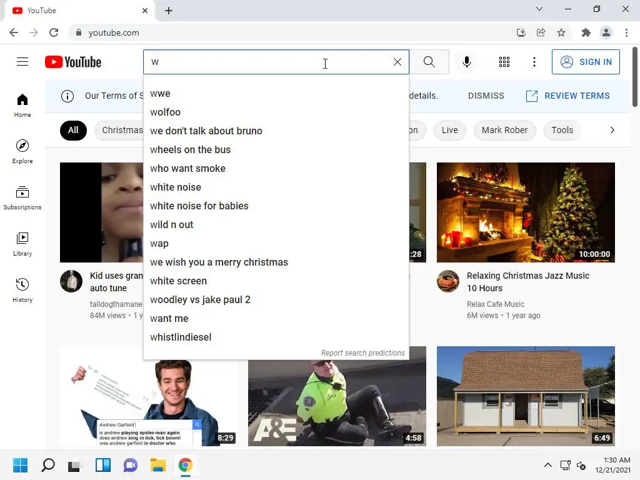Screen dimensions: 640x480
Task: Select 'white screen' suggestion
Action: pyautogui.click(x=276, y=281)
